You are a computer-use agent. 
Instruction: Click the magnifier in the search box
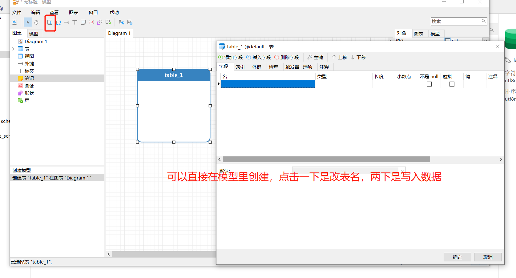coord(484,21)
